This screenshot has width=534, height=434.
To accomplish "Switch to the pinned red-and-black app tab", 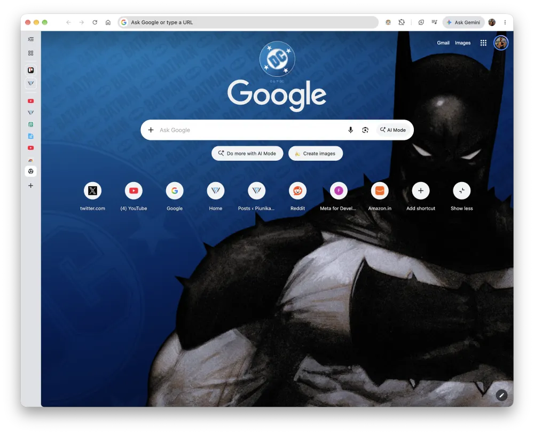I will tap(30, 70).
